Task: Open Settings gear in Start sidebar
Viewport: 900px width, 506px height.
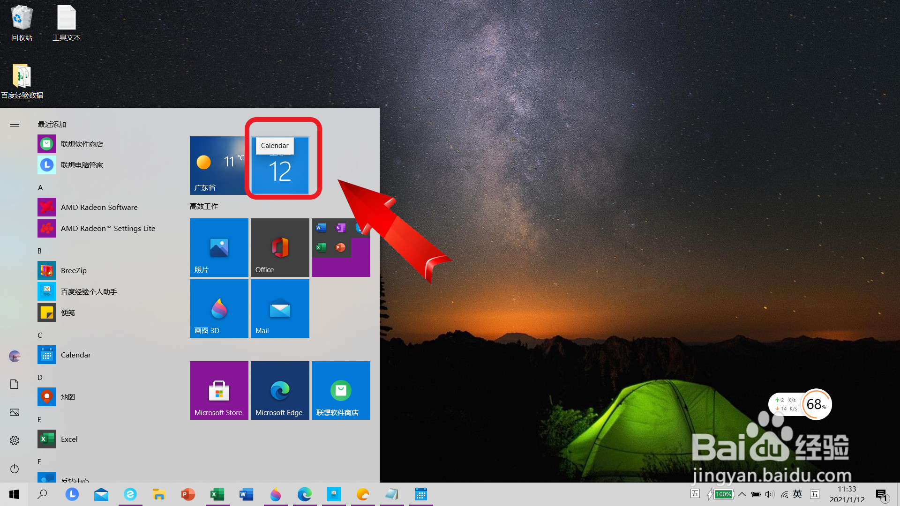Action: coord(15,440)
